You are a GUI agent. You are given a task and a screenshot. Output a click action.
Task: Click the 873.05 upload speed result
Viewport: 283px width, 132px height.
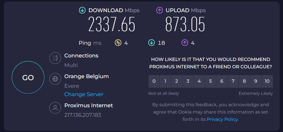(x=185, y=24)
